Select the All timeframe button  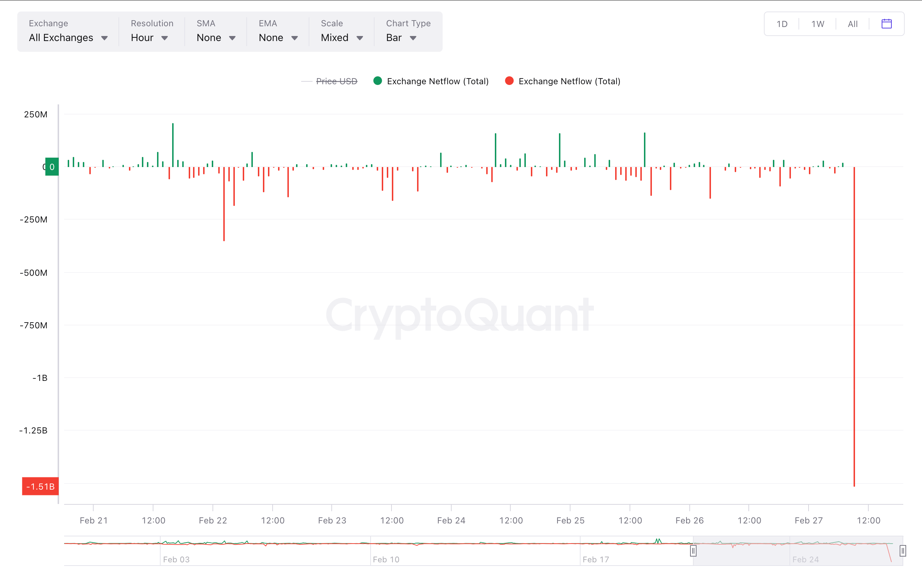pyautogui.click(x=852, y=24)
